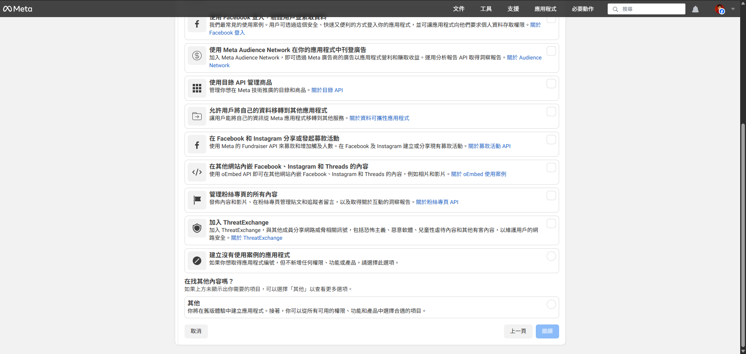Viewport: 746px width, 354px height.
Task: Click the data portability arrow icon
Action: (197, 116)
